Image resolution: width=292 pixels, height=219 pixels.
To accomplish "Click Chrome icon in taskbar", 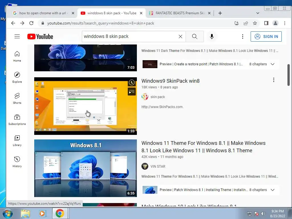I will (60, 213).
